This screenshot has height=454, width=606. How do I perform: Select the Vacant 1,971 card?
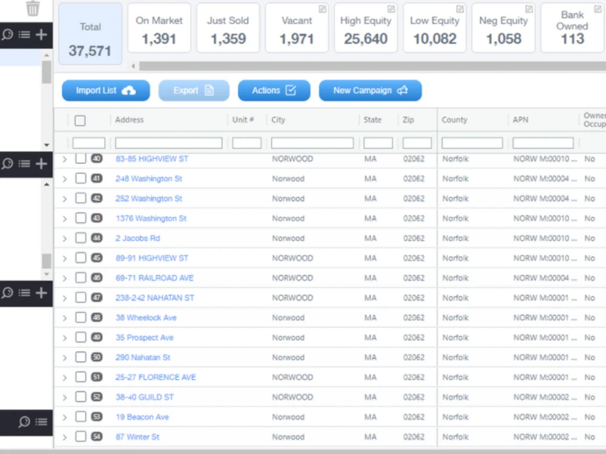pyautogui.click(x=296, y=28)
